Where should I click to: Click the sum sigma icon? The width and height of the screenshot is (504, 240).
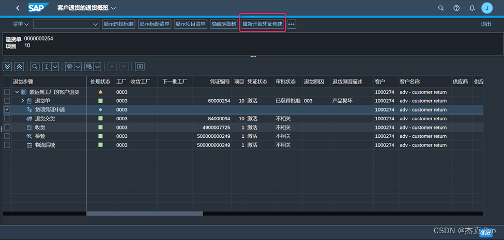47,67
